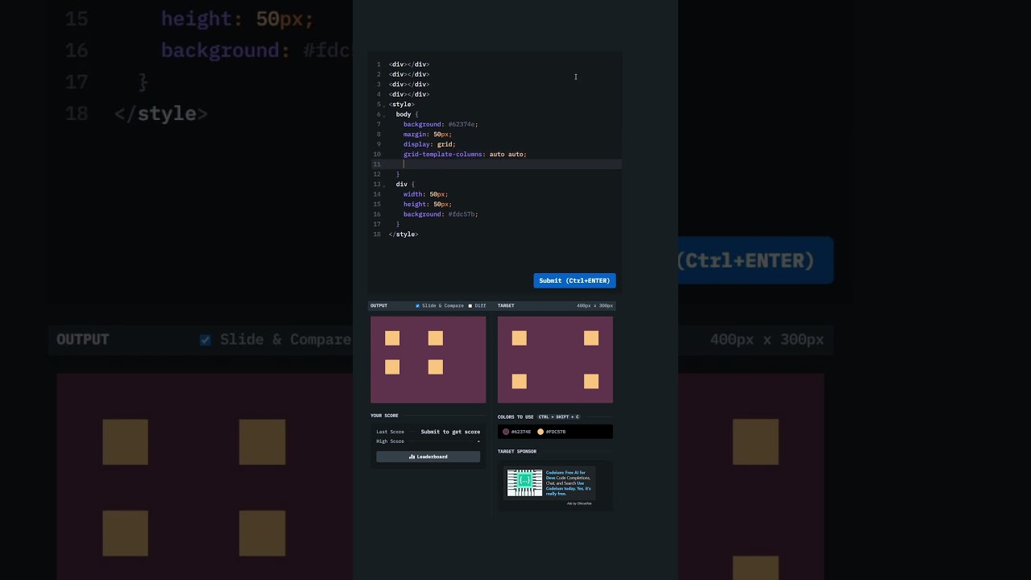Click the 'background: #62374e;' line
The height and width of the screenshot is (580, 1031).
441,124
